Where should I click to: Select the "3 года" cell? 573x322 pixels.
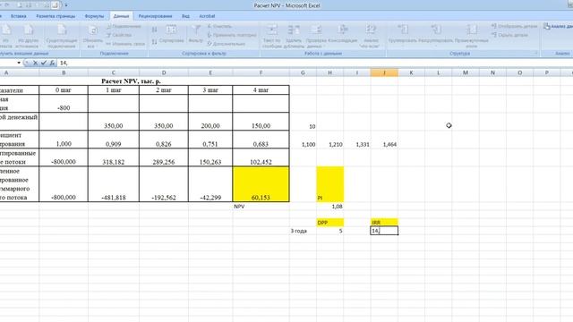[303, 231]
